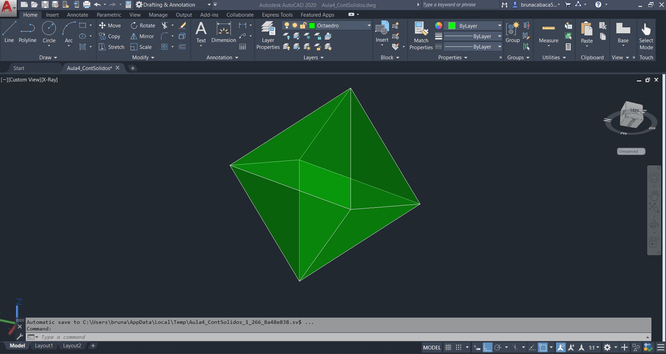The height and width of the screenshot is (354, 666).
Task: Click the Save icon in quick access toolbar
Action: pos(45,5)
